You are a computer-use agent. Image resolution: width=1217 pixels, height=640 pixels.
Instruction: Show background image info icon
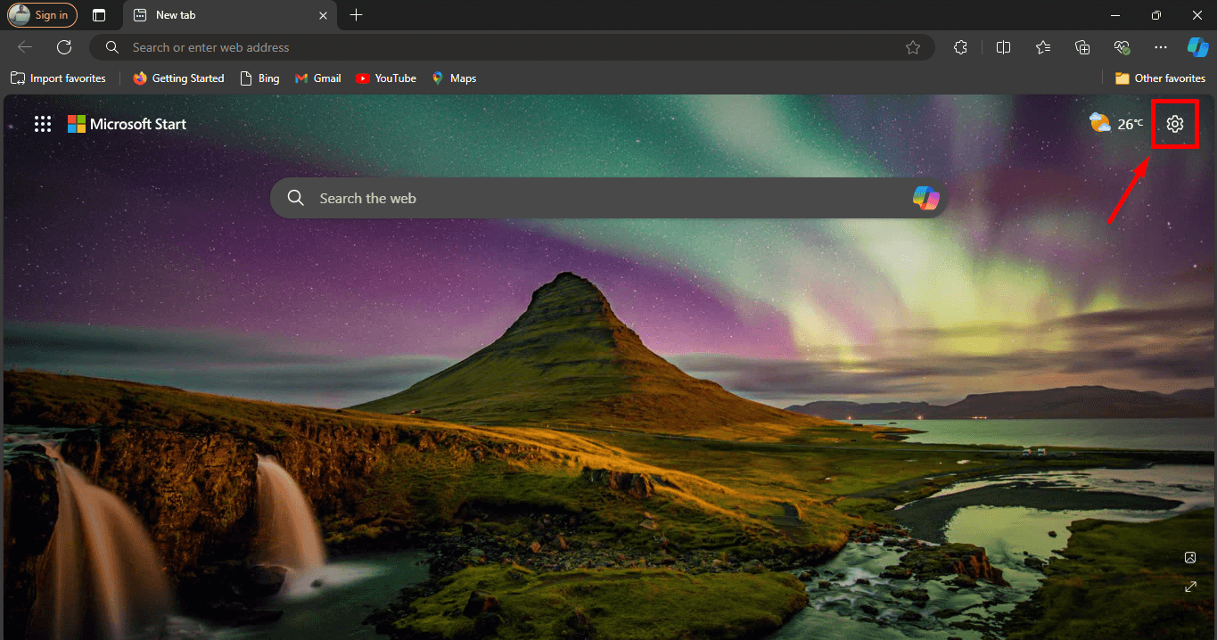(x=1190, y=557)
